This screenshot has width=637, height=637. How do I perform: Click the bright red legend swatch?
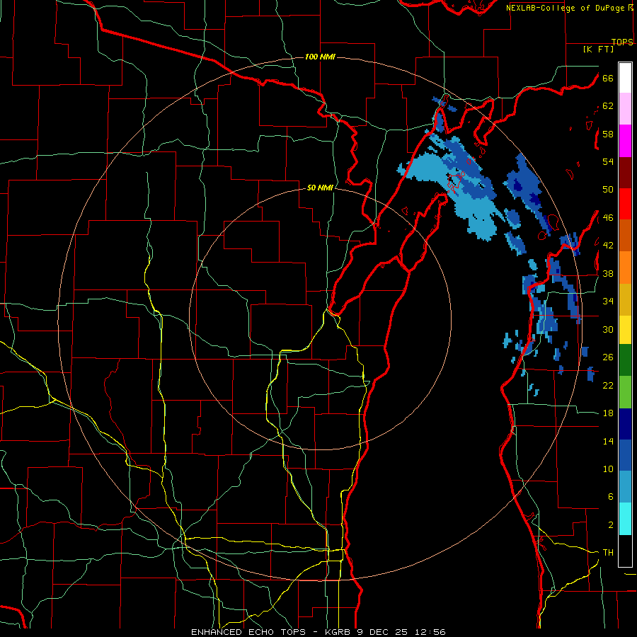tap(625, 204)
